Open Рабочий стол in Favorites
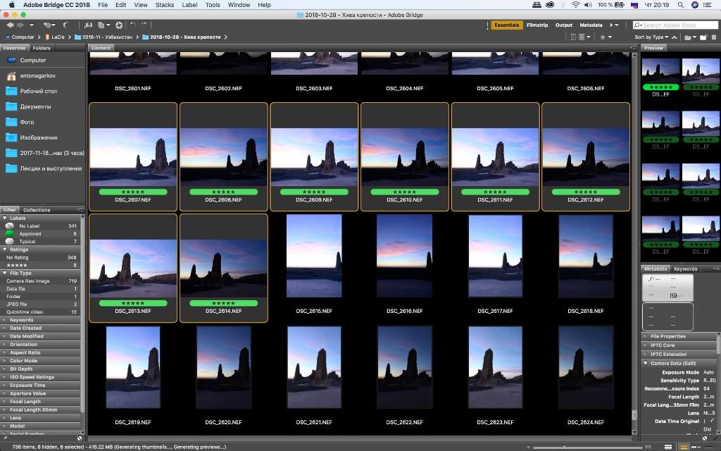This screenshot has height=451, width=721. tap(39, 91)
